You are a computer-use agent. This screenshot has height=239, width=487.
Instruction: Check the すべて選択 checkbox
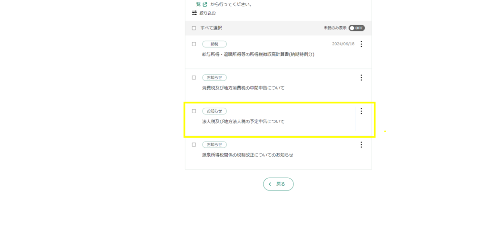pos(194,28)
